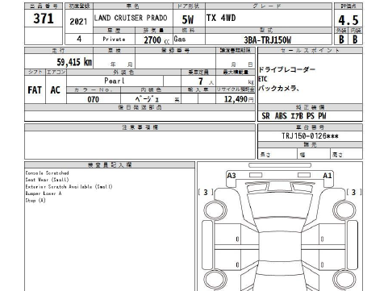The height and width of the screenshot is (291, 388).
Task: Select the 注意事項欄 section header
Action: 140,127
